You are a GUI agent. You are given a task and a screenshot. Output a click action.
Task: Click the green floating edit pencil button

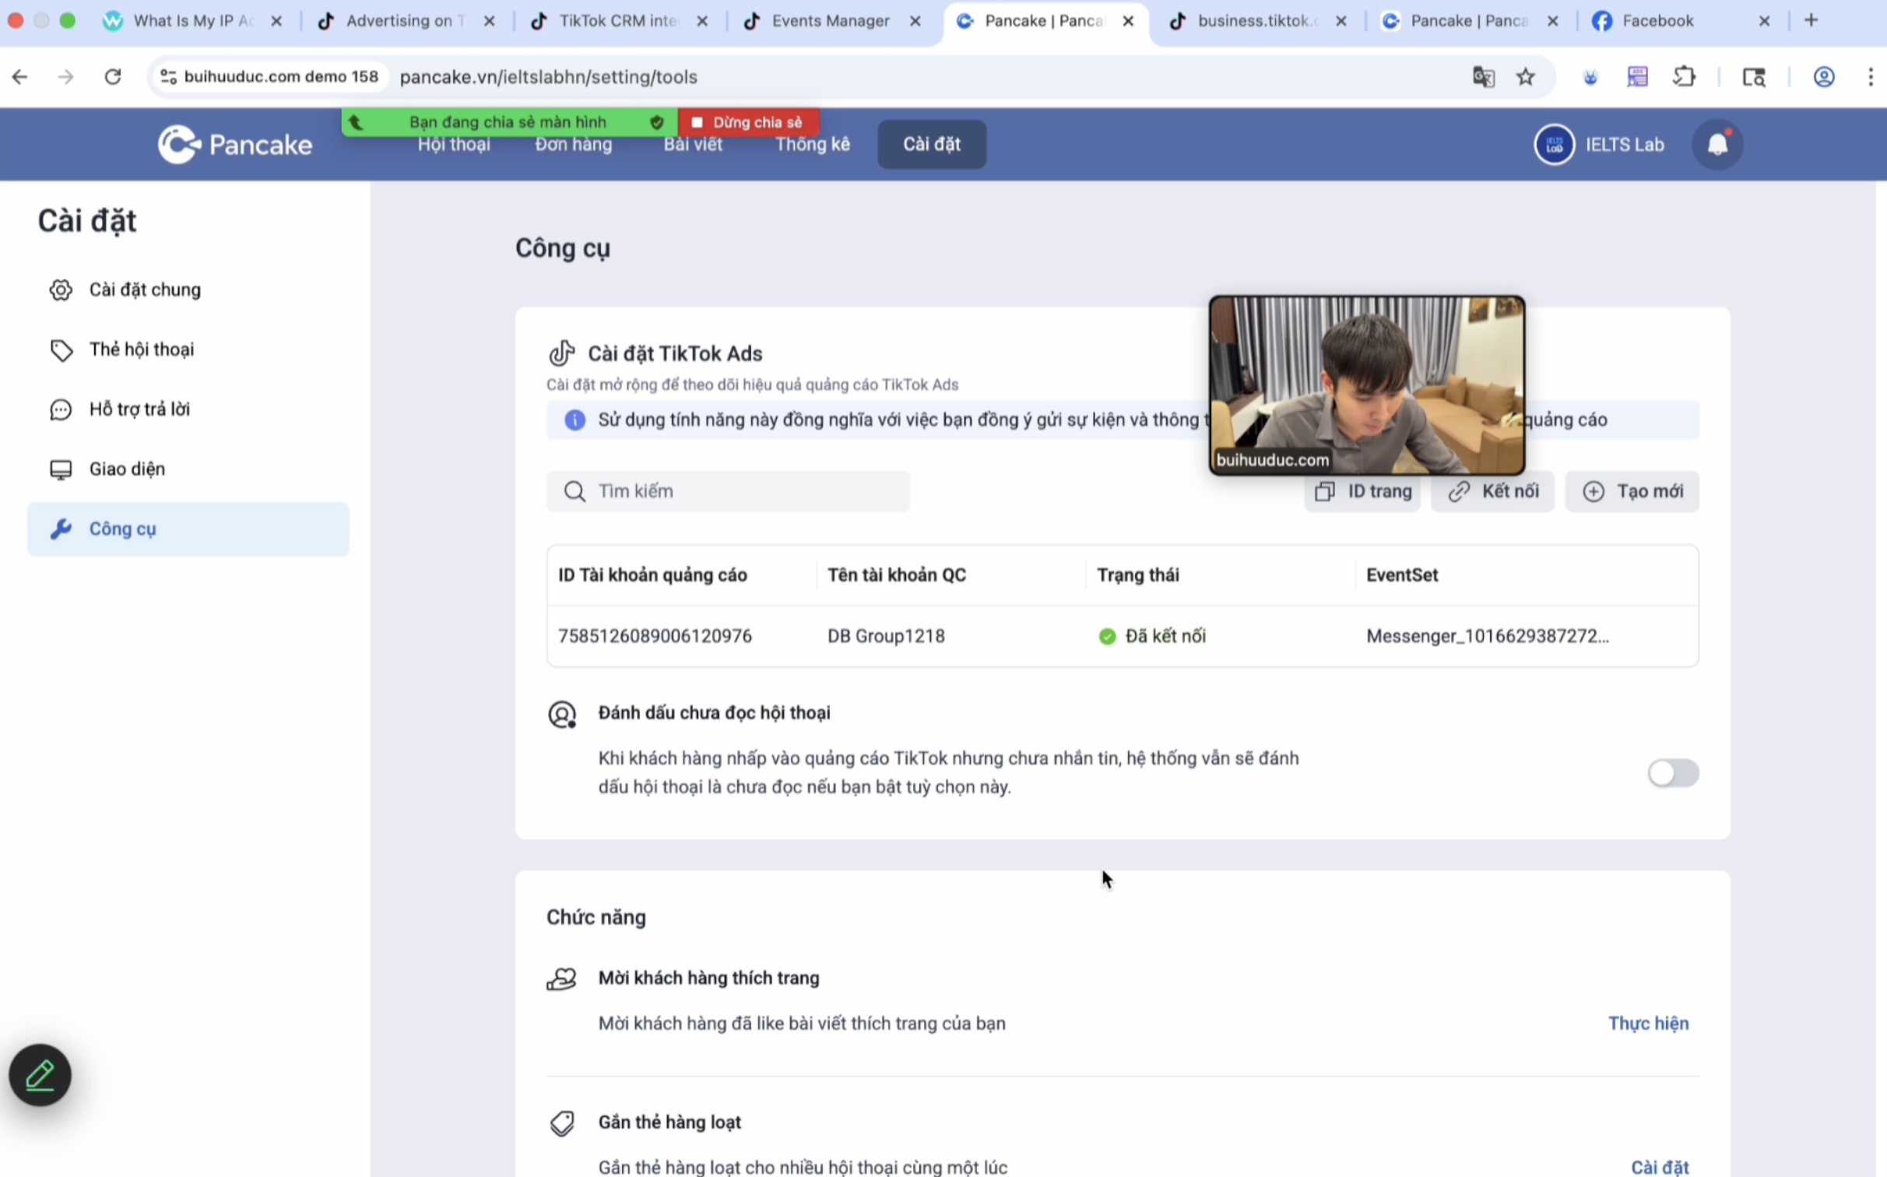tap(40, 1075)
